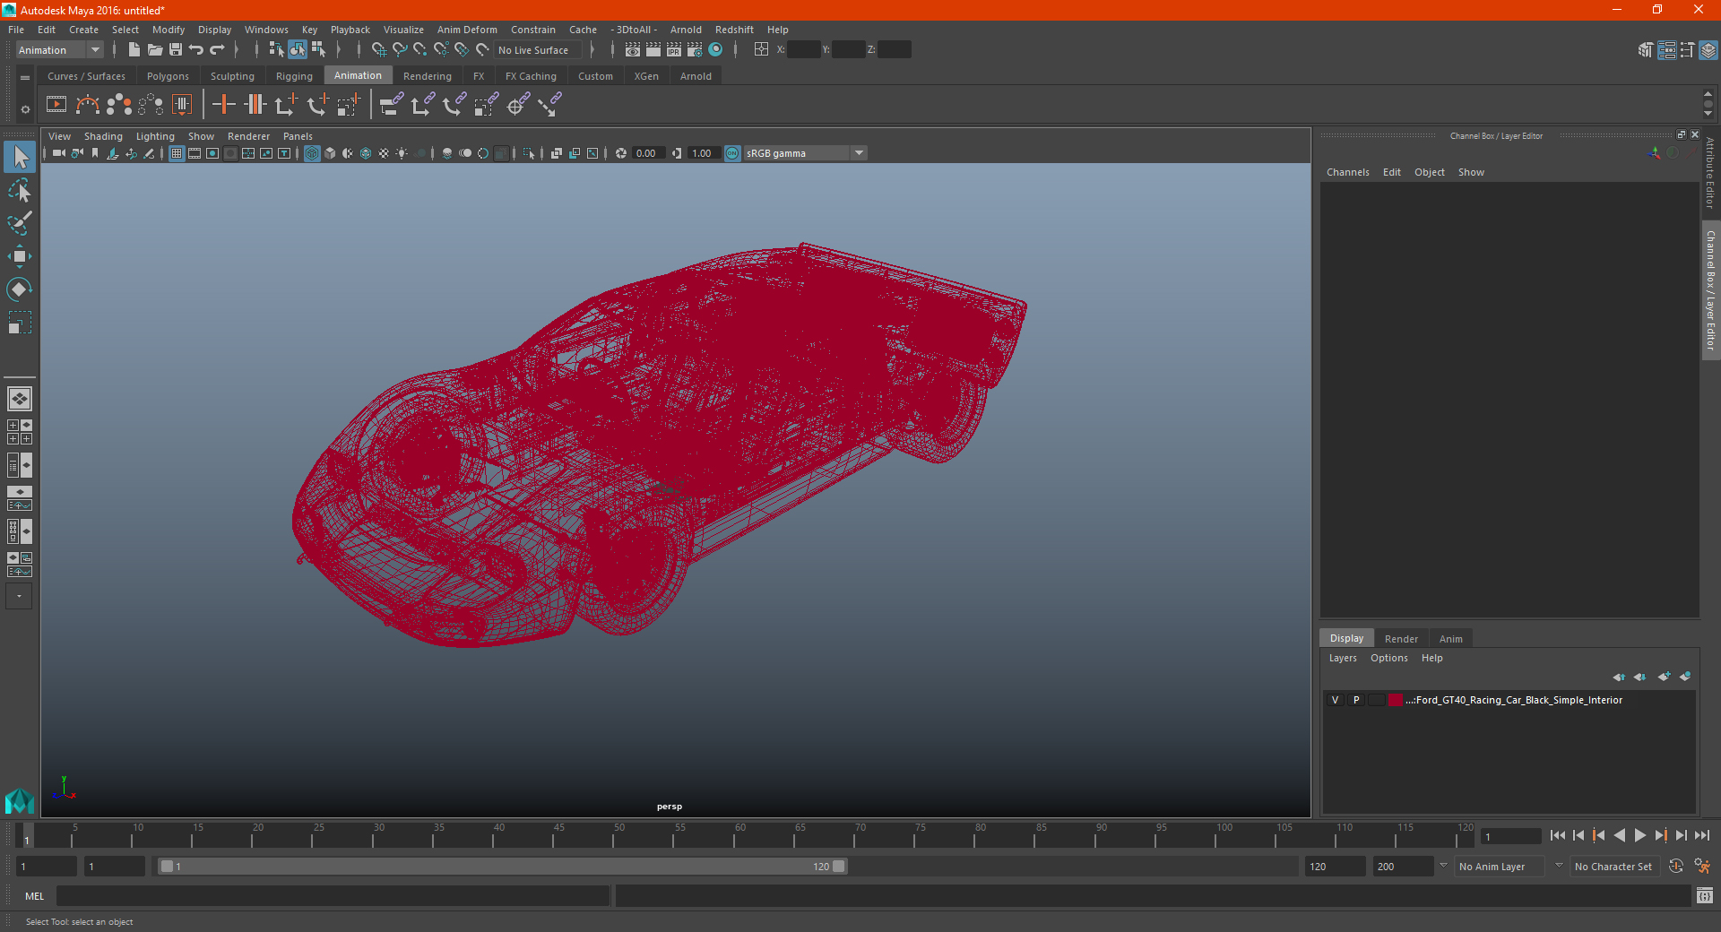Image resolution: width=1721 pixels, height=932 pixels.
Task: Toggle the viewport film gate display
Action: pyautogui.click(x=195, y=153)
